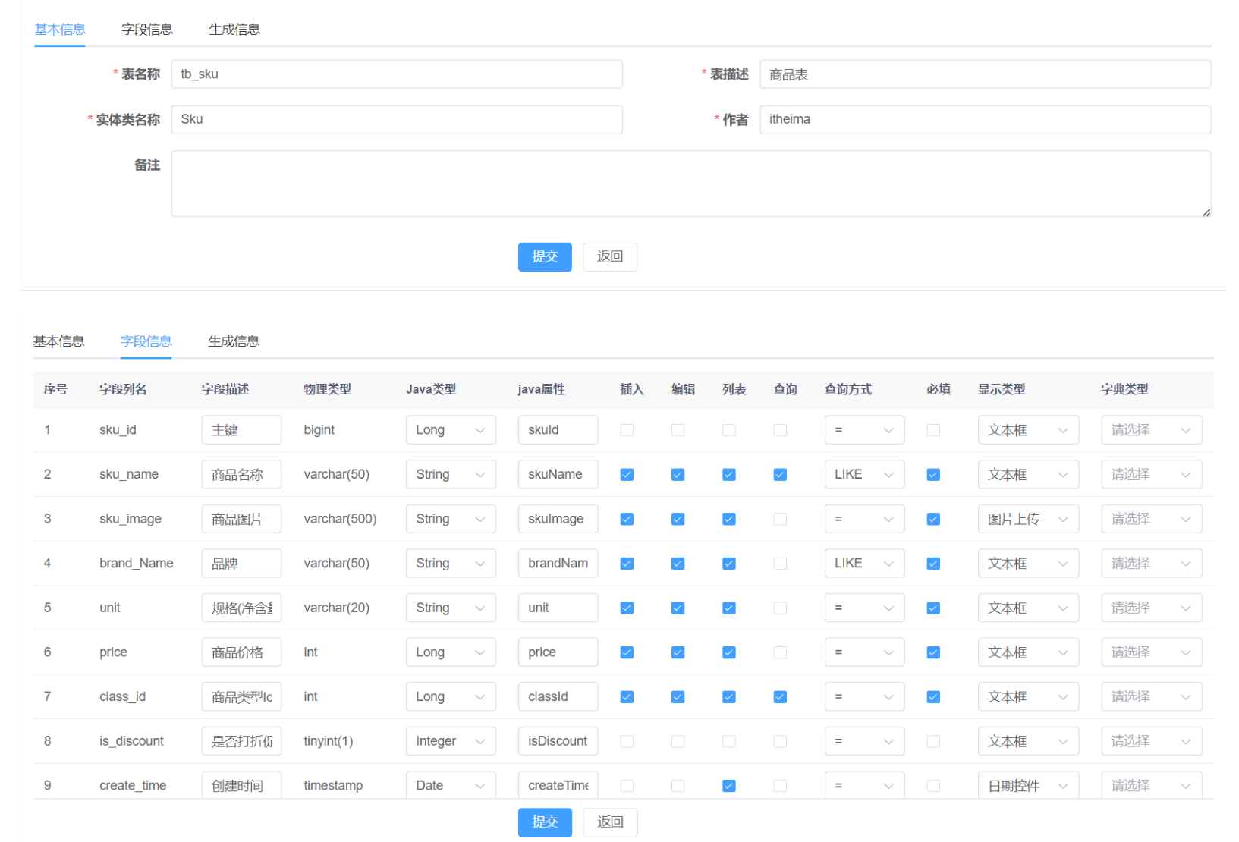Click the 提交 button in the basic info form
Viewport: 1239px width, 842px height.
click(545, 256)
